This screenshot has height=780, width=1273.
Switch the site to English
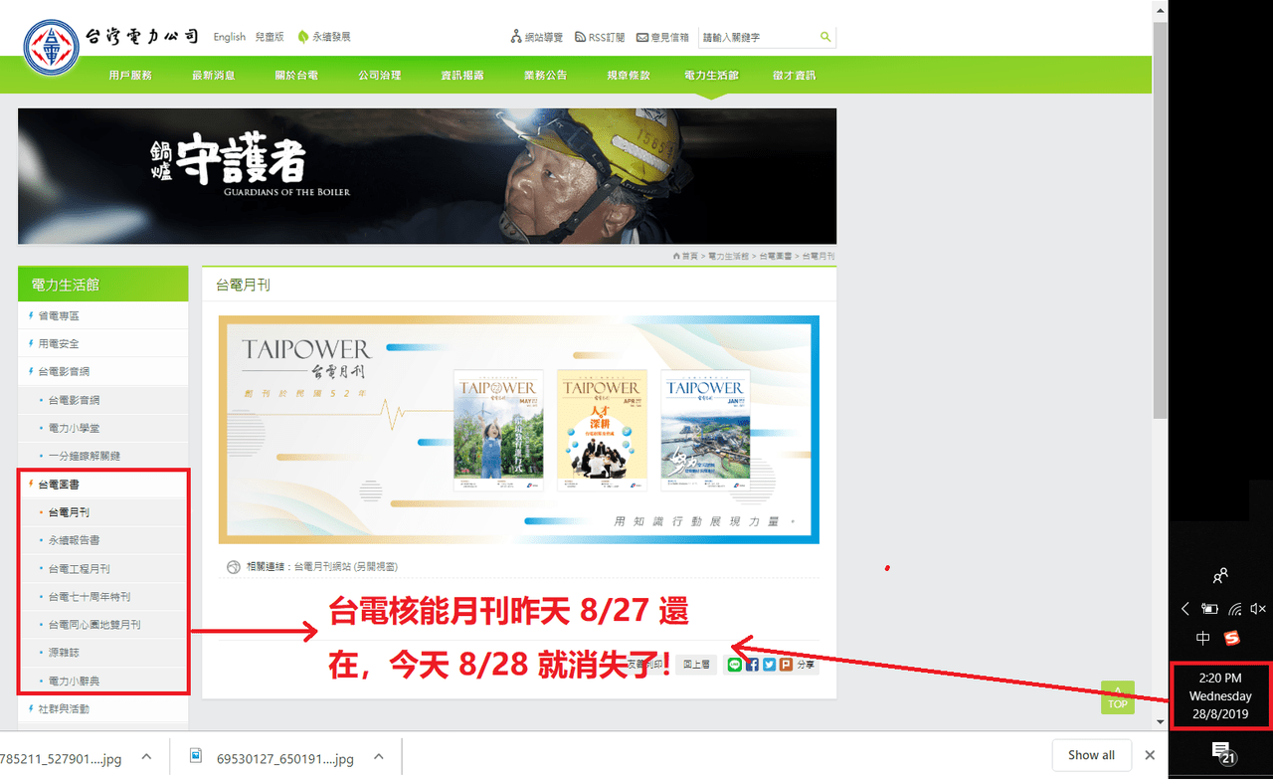point(229,37)
